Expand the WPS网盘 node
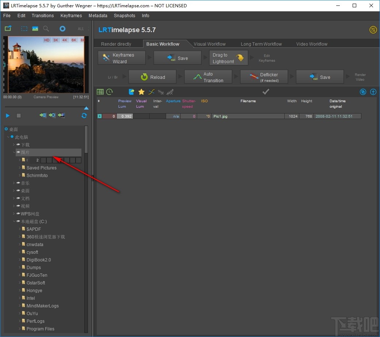The image size is (380, 337). (14, 214)
